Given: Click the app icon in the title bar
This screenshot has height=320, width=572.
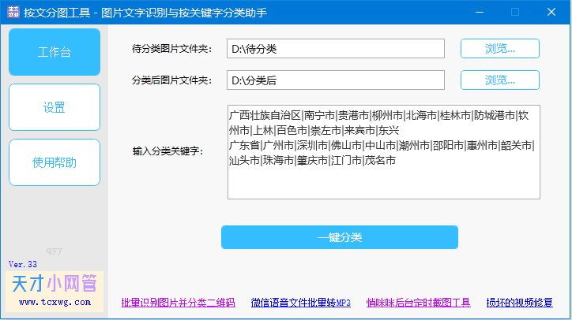Looking at the screenshot, I should (x=12, y=12).
